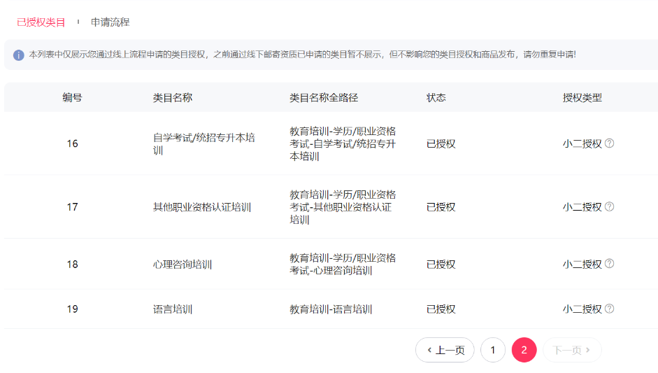This screenshot has height=373, width=658.
Task: Click help icon beside 小二授权 in row 16
Action: pyautogui.click(x=609, y=143)
